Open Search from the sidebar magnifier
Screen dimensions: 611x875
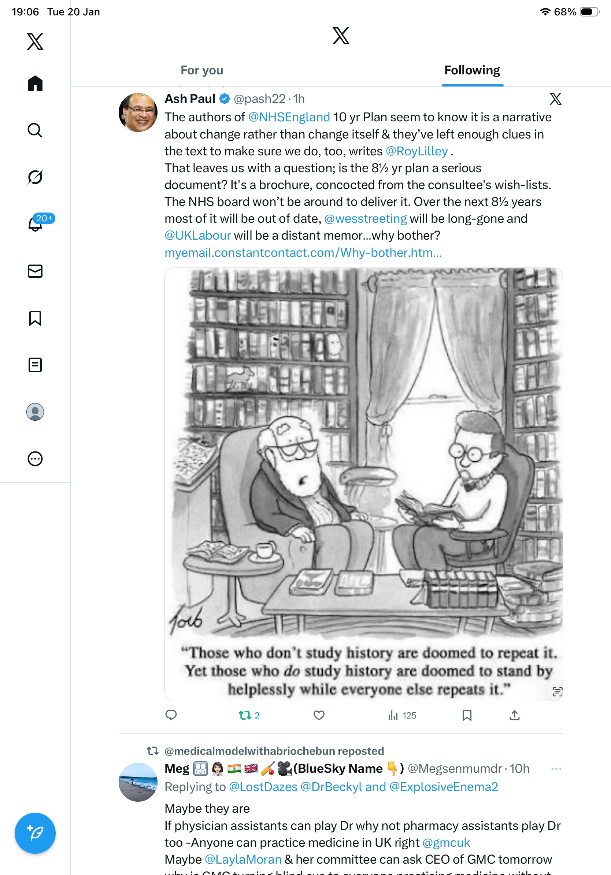(35, 130)
